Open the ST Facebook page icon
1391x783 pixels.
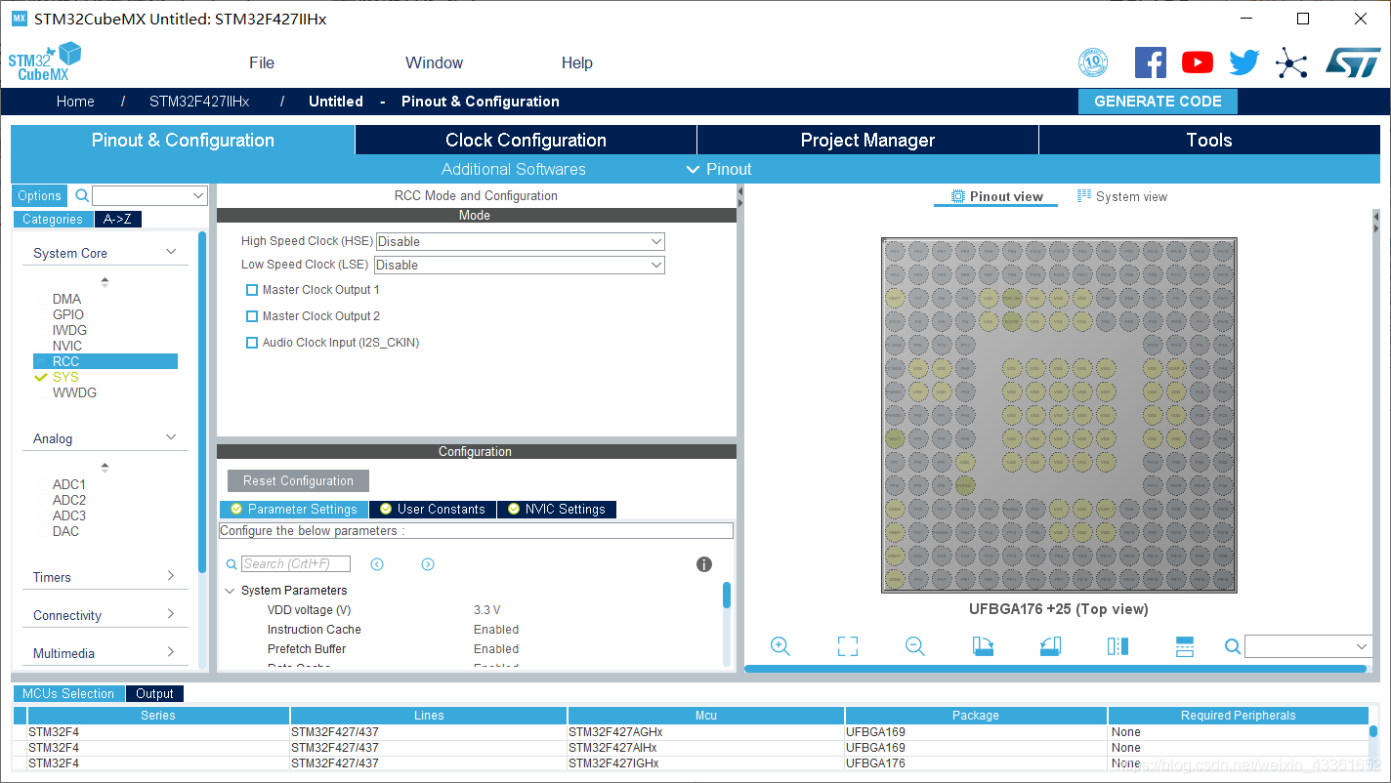tap(1151, 62)
